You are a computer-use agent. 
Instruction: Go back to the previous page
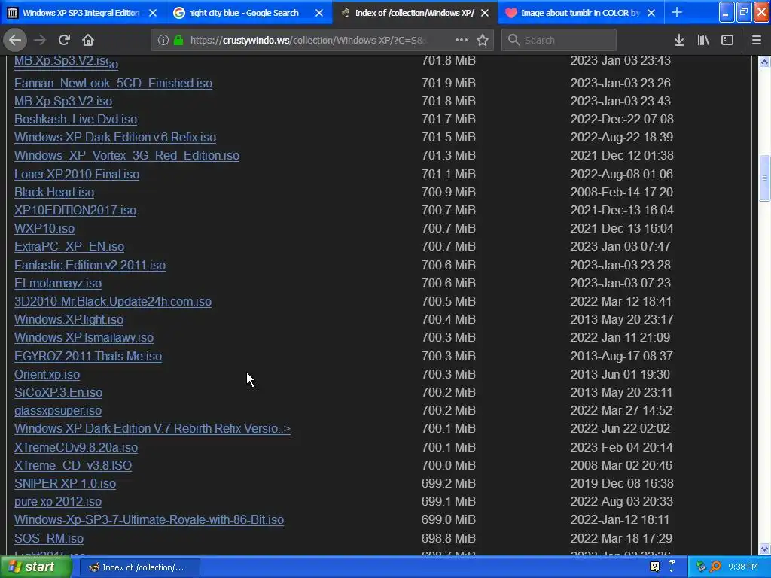pyautogui.click(x=15, y=40)
